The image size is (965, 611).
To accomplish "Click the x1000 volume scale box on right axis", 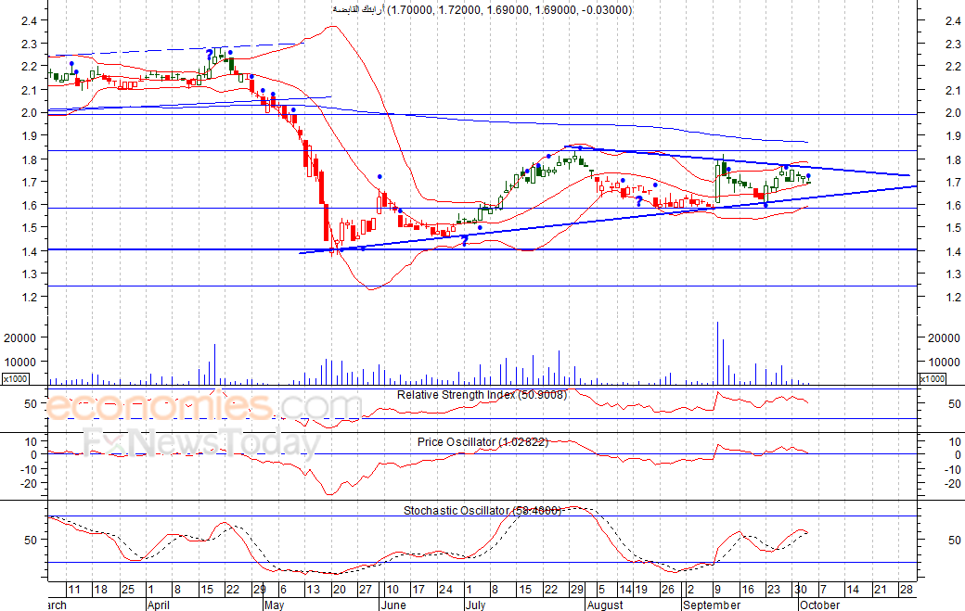I will pos(932,378).
